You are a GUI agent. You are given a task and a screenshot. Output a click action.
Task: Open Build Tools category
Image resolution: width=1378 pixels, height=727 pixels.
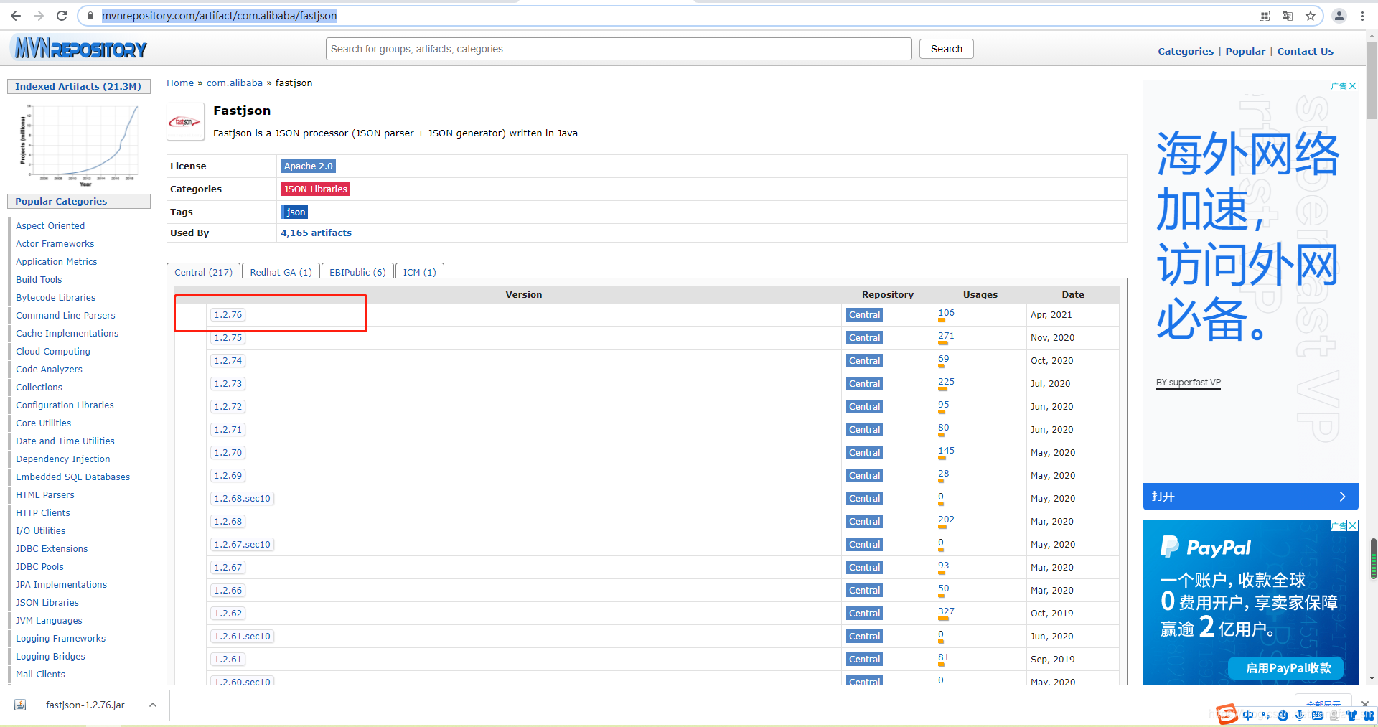pos(39,279)
